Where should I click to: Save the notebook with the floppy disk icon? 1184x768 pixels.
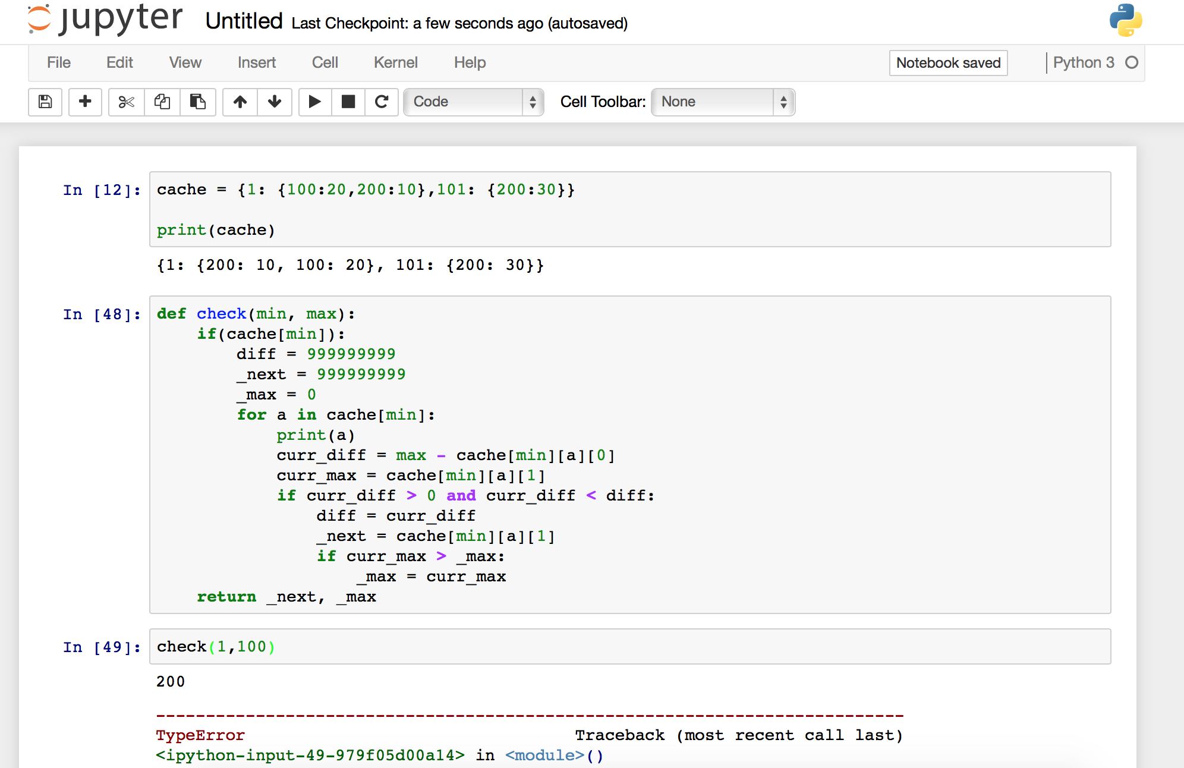tap(45, 102)
